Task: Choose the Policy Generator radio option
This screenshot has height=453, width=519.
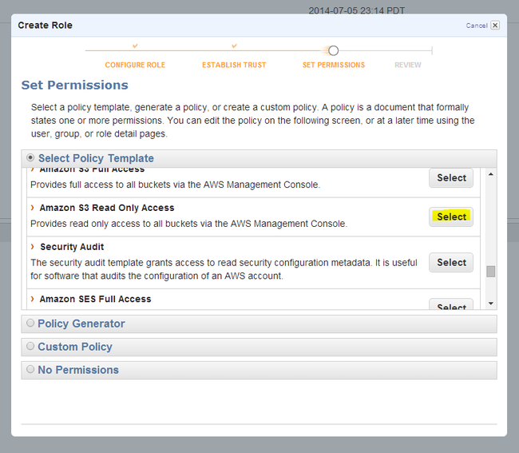Action: 30,324
